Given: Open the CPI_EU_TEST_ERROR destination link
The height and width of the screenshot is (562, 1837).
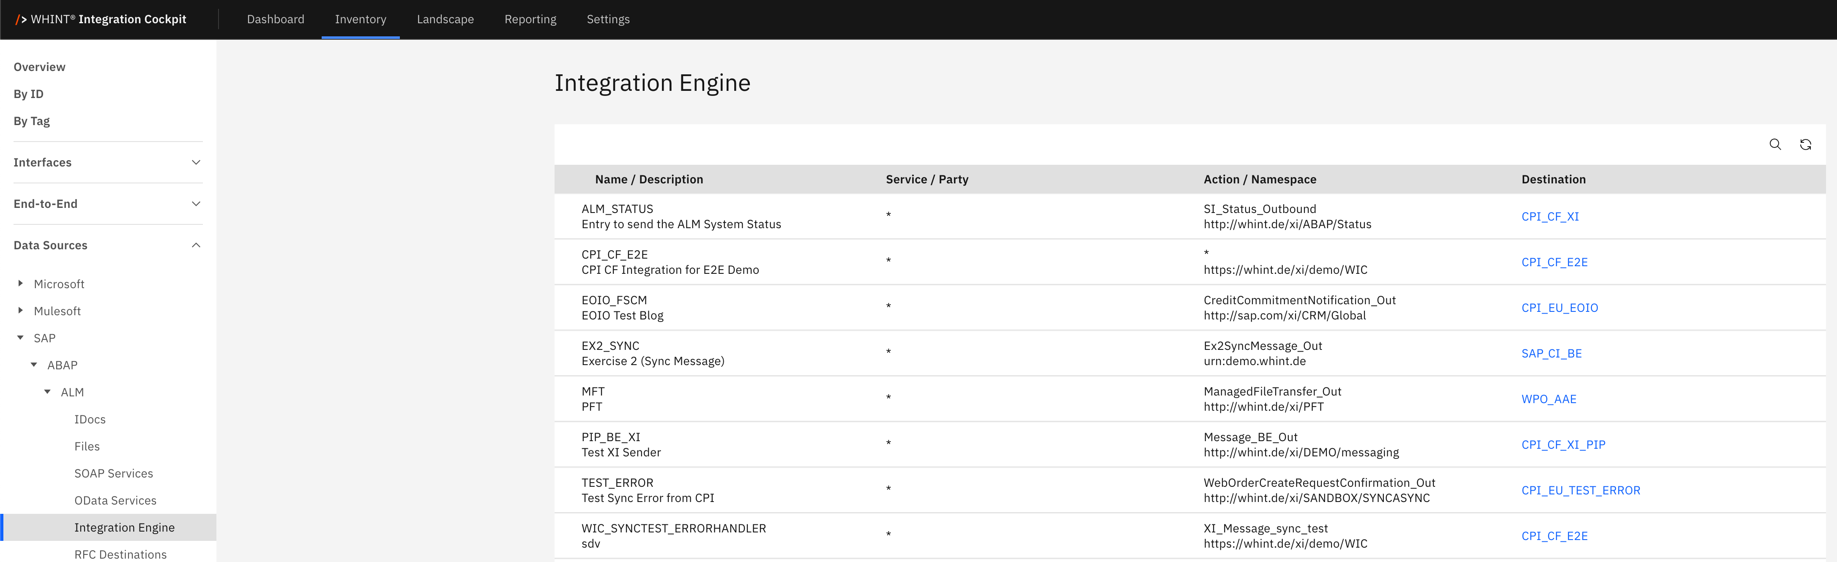Looking at the screenshot, I should [1580, 491].
